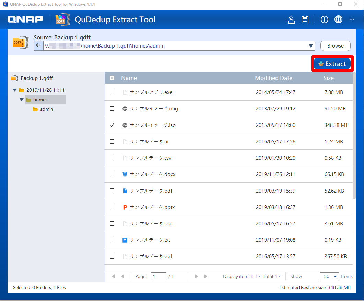
Task: Click the file list vertical scrollbar
Action: point(354,135)
